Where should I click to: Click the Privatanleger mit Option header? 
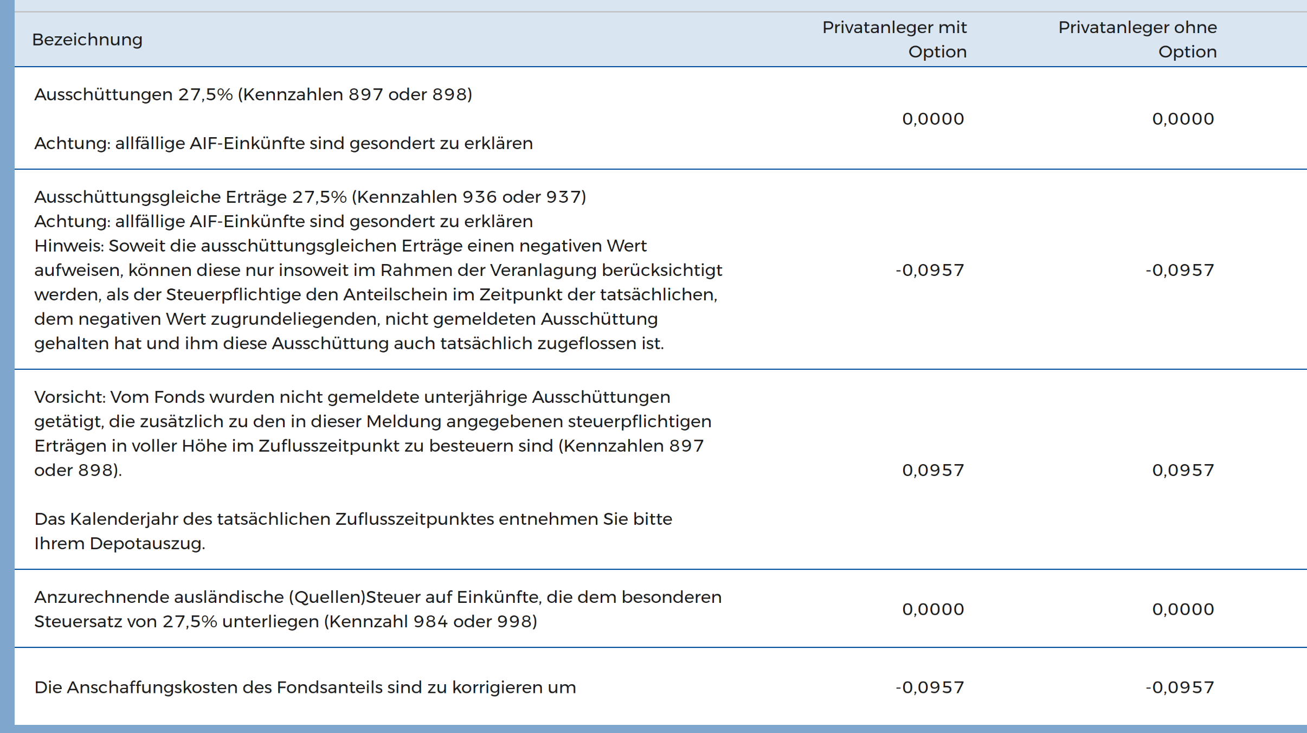[894, 39]
